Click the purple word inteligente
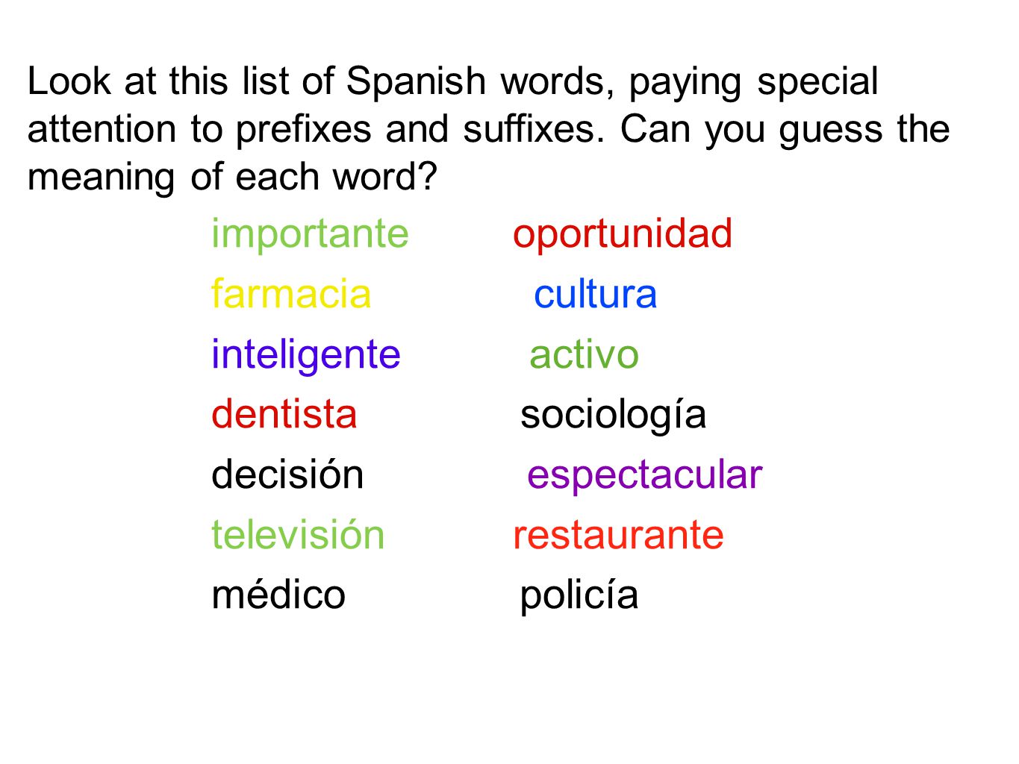1019x764 pixels. click(306, 355)
